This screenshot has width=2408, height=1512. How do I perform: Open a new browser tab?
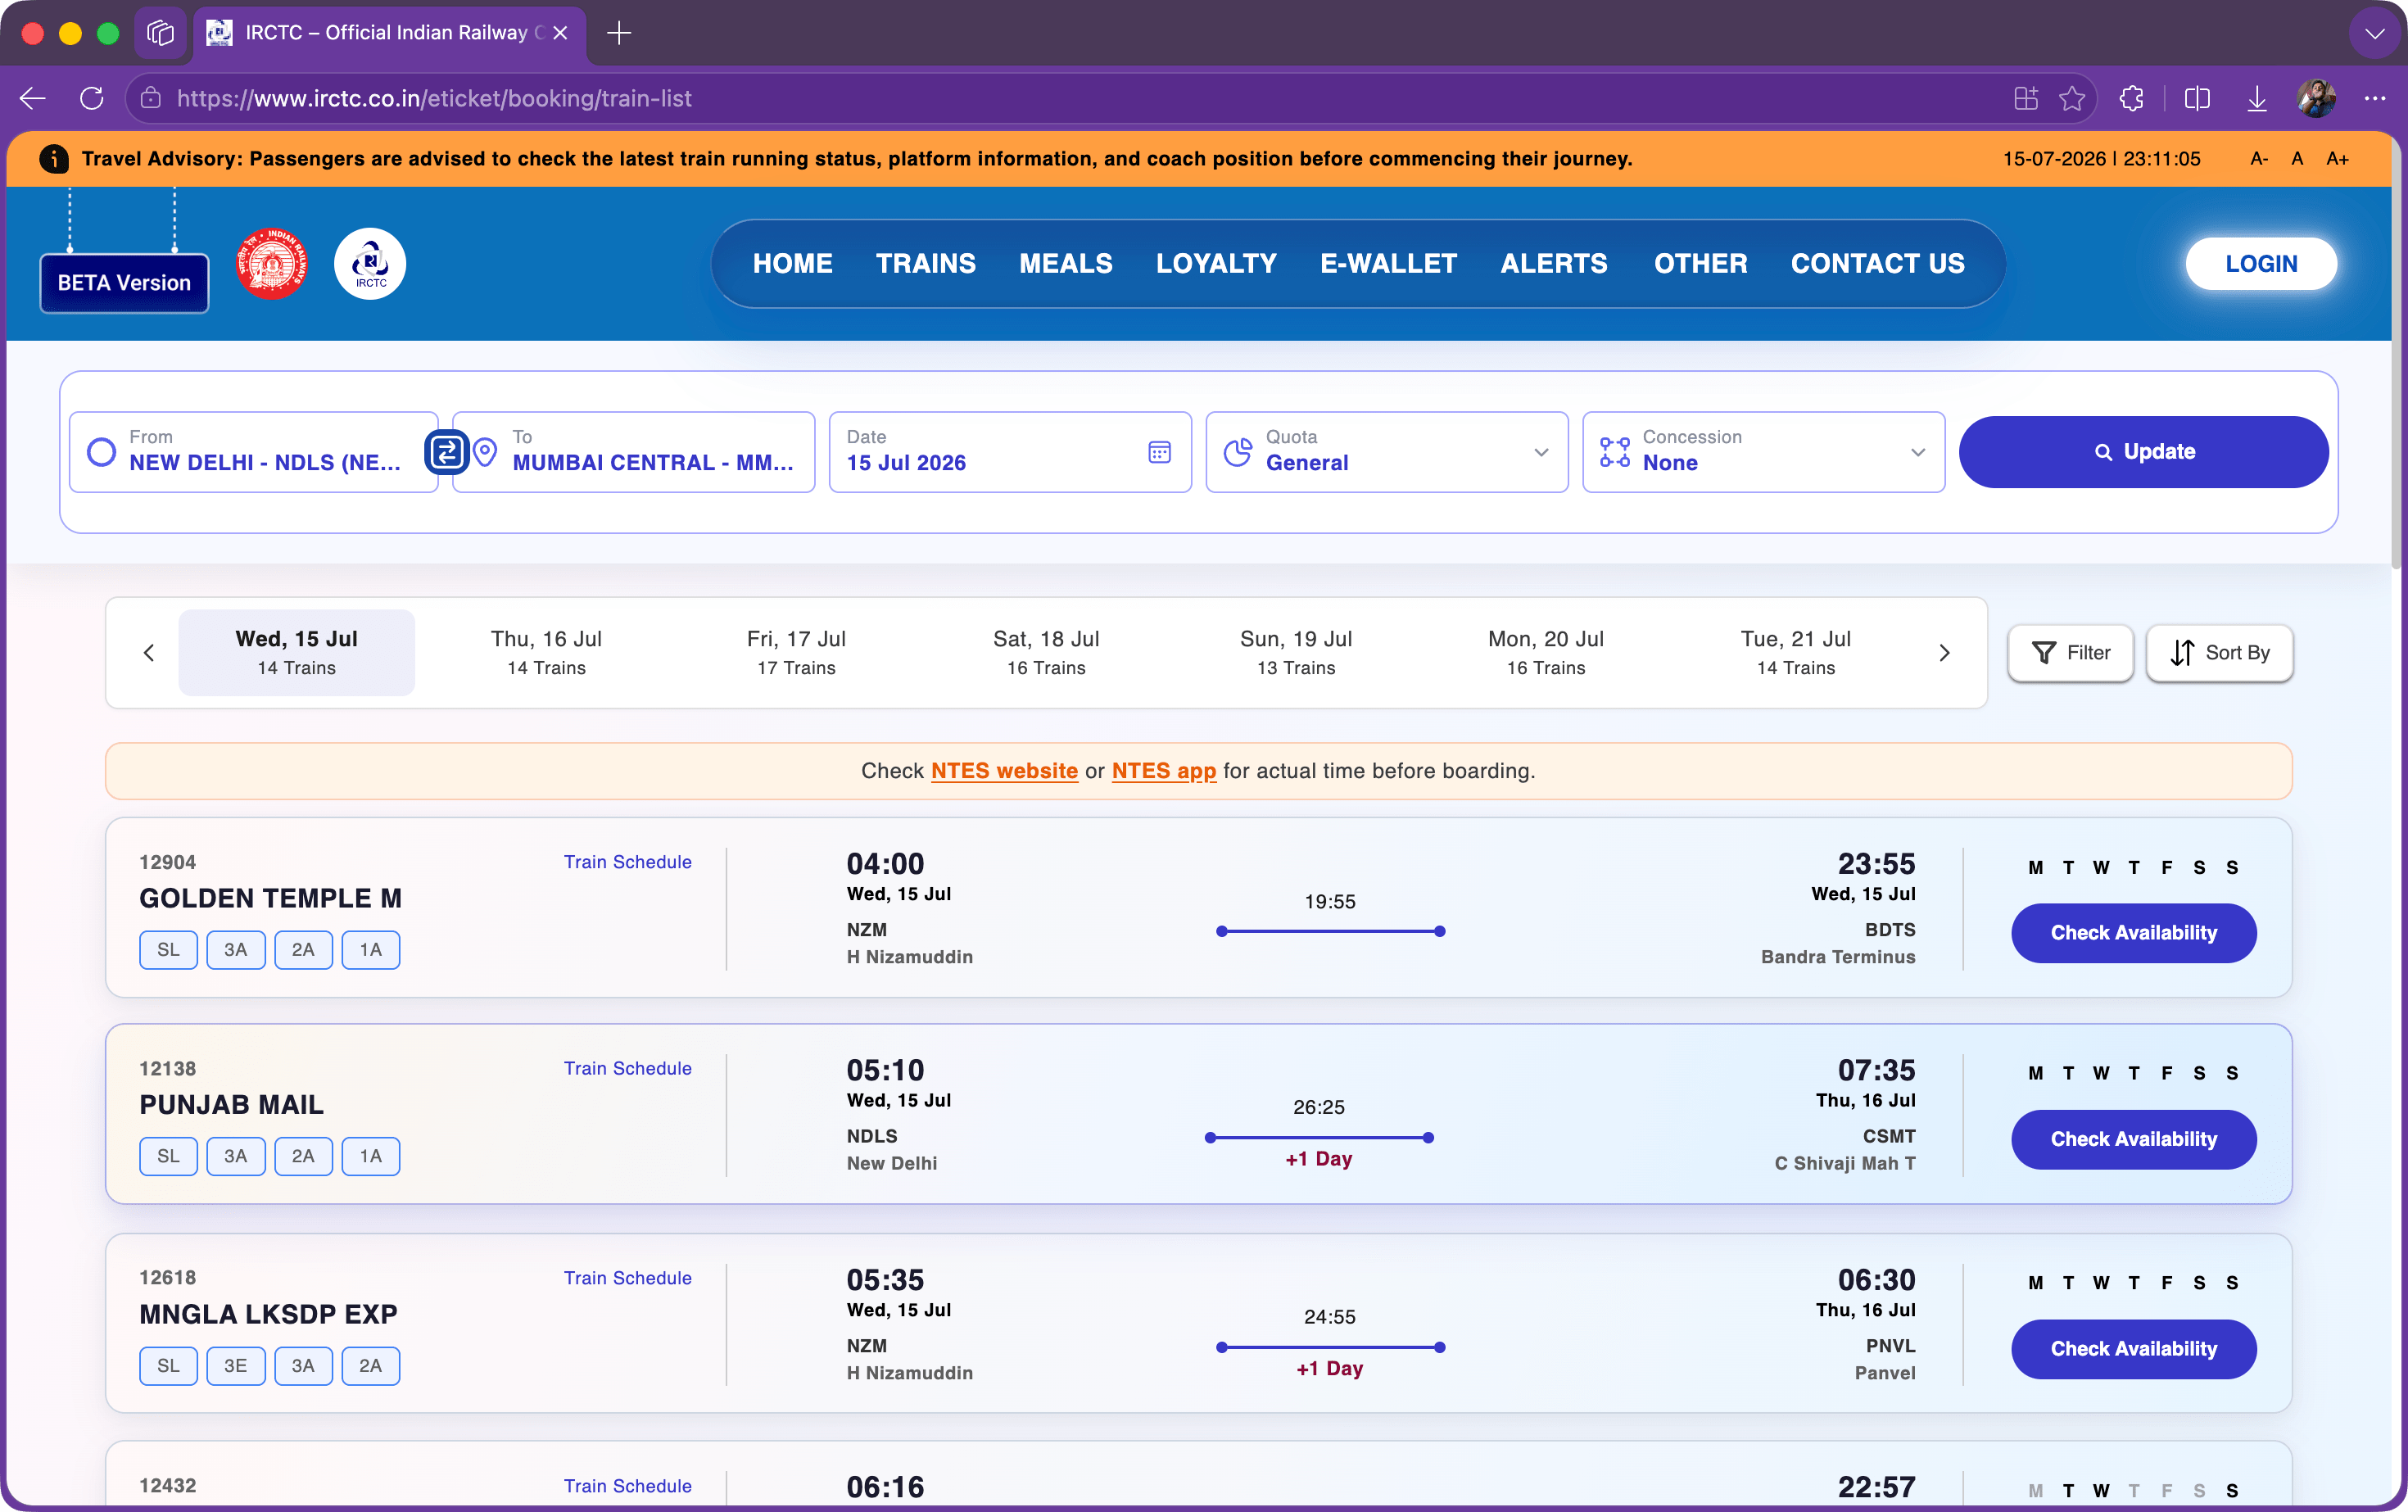[x=619, y=33]
